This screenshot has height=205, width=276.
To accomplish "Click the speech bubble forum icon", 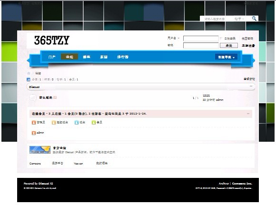I will tap(33, 98).
